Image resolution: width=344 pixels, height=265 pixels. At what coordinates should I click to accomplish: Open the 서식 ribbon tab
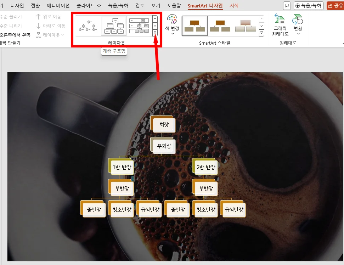coord(234,5)
